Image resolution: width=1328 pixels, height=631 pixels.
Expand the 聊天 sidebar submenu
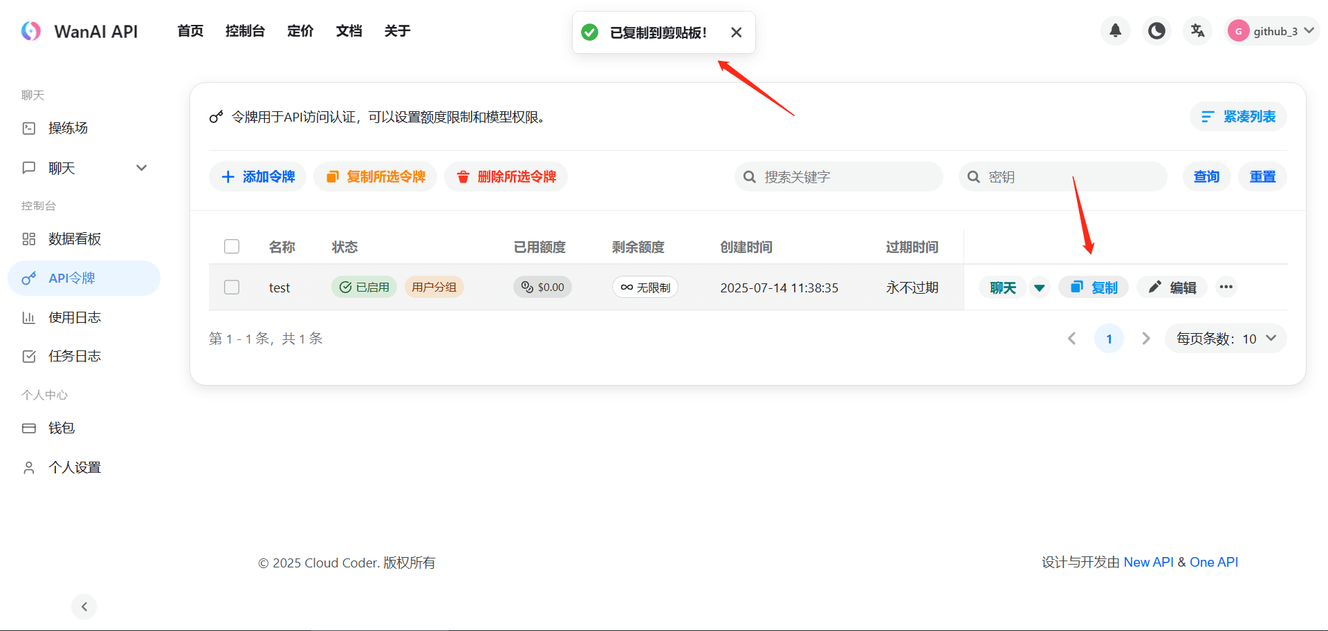(141, 168)
